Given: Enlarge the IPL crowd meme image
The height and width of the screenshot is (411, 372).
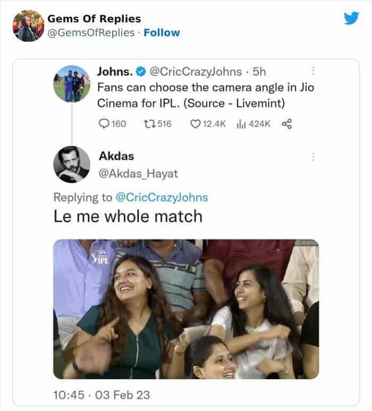Looking at the screenshot, I should pos(186,309).
